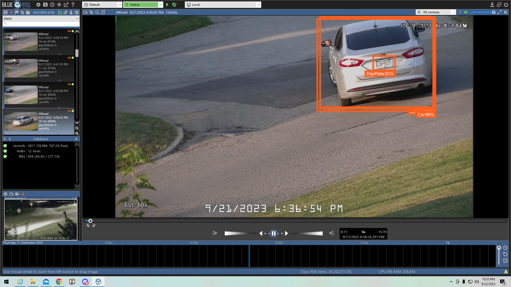Toggle the solo camera icon left of speaker
Viewport: 511px width, 287px height.
point(460,12)
